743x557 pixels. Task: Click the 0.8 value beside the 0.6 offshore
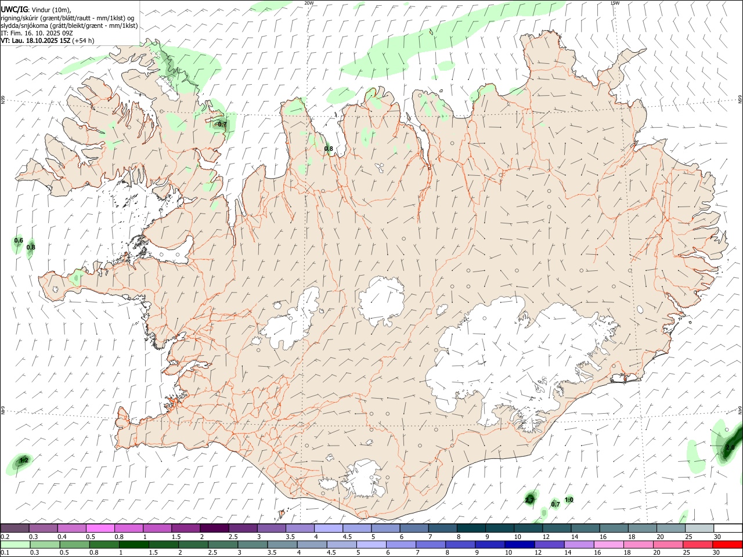point(31,247)
